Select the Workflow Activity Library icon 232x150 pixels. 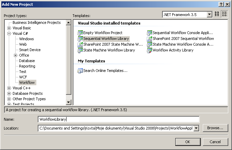tap(149, 50)
